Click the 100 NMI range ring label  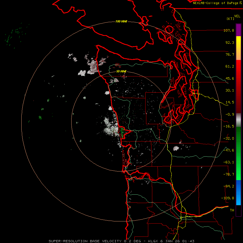[121, 21]
